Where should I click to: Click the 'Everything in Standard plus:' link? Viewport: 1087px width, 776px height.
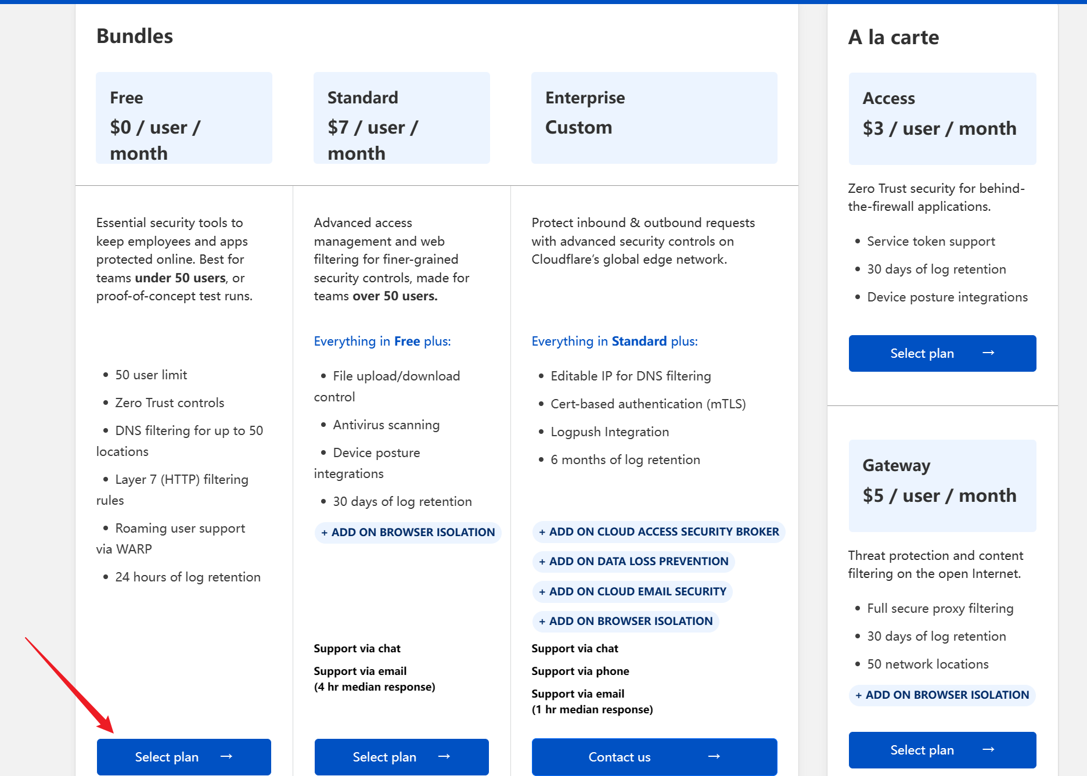pos(614,341)
